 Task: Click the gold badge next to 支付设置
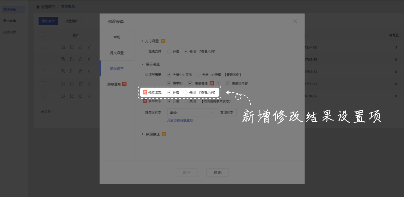coord(163,41)
